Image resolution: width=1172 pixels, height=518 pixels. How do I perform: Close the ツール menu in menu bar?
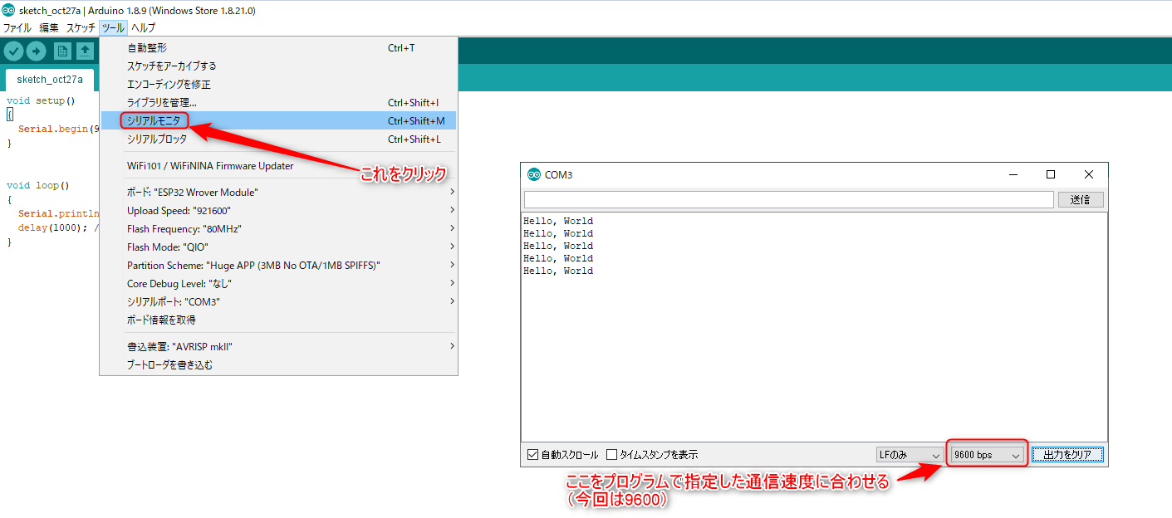point(113,27)
